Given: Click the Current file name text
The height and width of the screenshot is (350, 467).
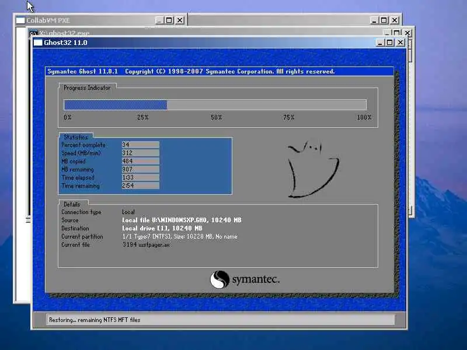Looking at the screenshot, I should [146, 244].
